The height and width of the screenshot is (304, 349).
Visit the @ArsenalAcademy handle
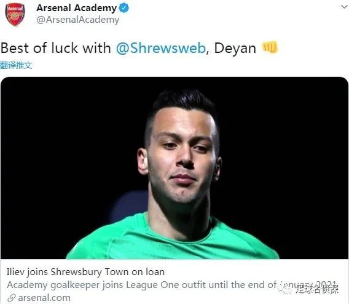[78, 20]
